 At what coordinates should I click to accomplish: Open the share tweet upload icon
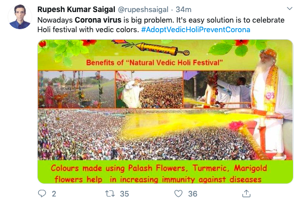point(246,193)
